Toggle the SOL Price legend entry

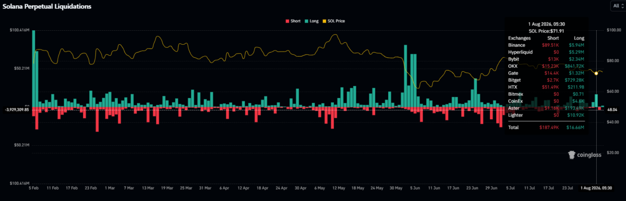[333, 21]
